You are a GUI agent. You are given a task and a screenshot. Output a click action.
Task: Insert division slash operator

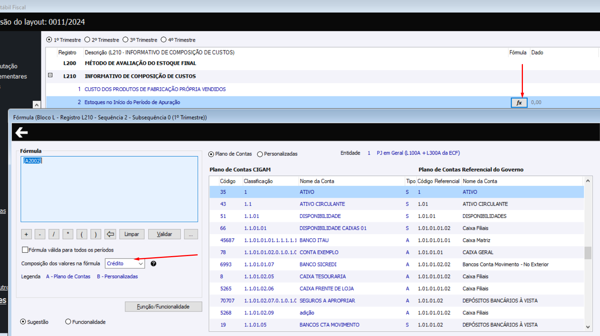tap(54, 234)
